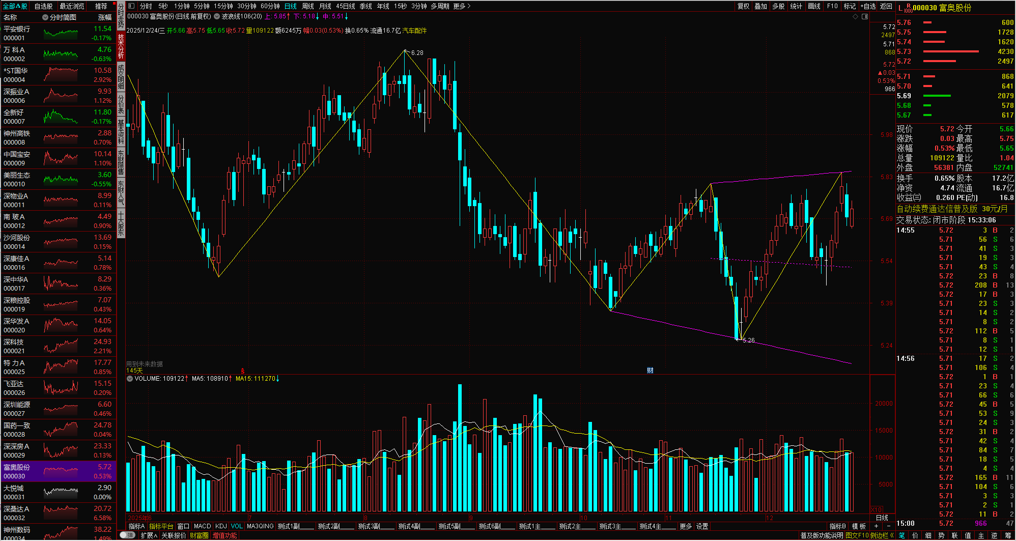Click the 统计 button
Image resolution: width=1016 pixels, height=541 pixels.
[796, 6]
